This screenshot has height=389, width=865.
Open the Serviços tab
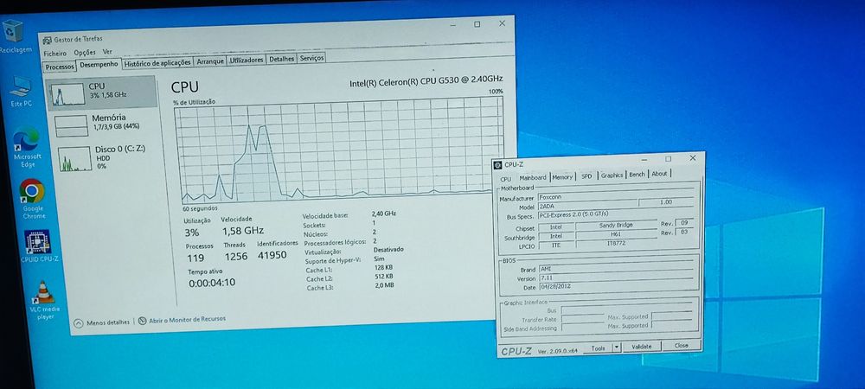(311, 58)
